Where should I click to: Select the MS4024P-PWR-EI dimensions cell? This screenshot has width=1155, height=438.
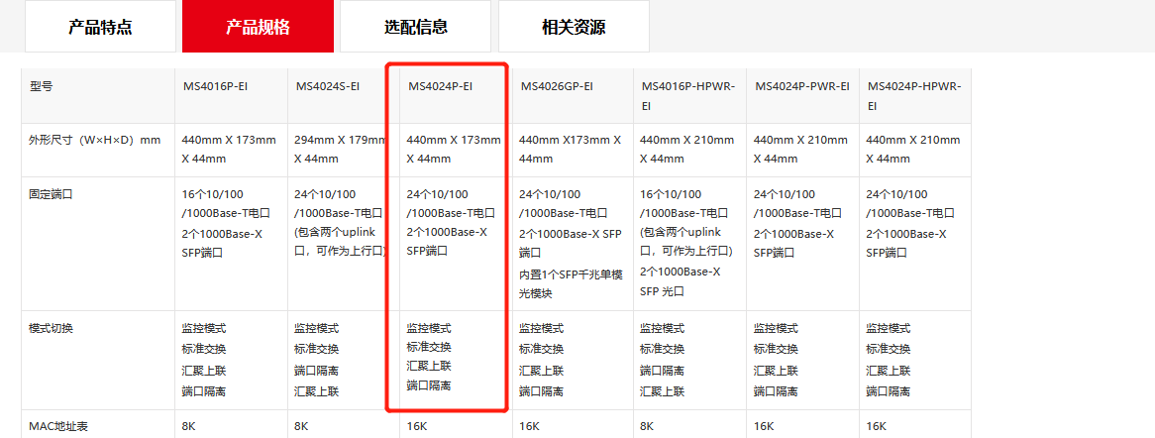[801, 149]
